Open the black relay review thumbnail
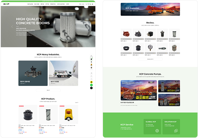Image resolution: width=198 pixels, height=138 pixels. point(150,34)
